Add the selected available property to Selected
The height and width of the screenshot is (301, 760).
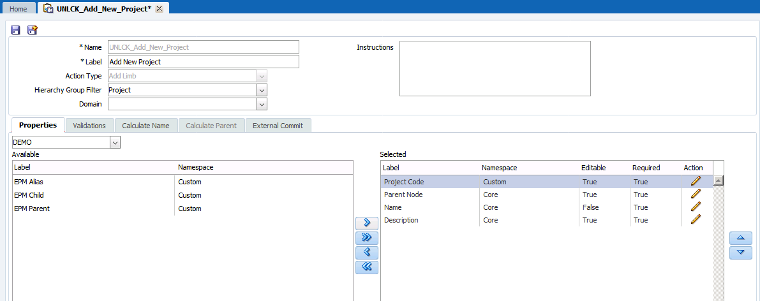pos(366,223)
